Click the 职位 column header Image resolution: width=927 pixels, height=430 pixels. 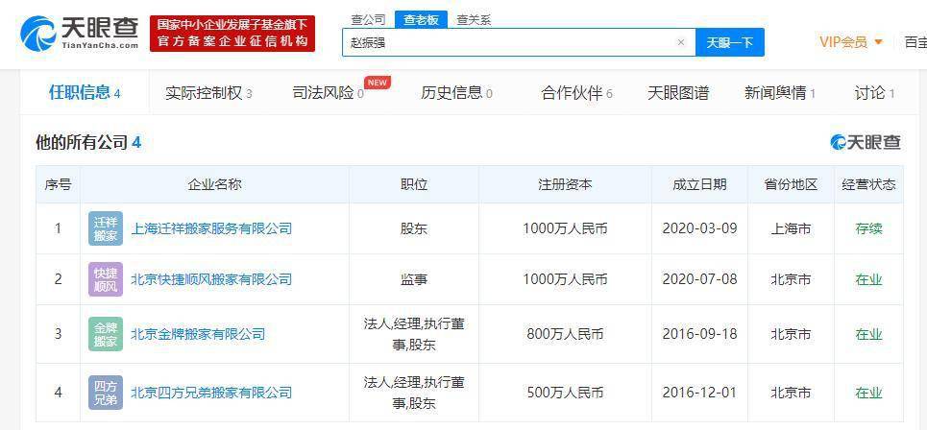pyautogui.click(x=414, y=185)
